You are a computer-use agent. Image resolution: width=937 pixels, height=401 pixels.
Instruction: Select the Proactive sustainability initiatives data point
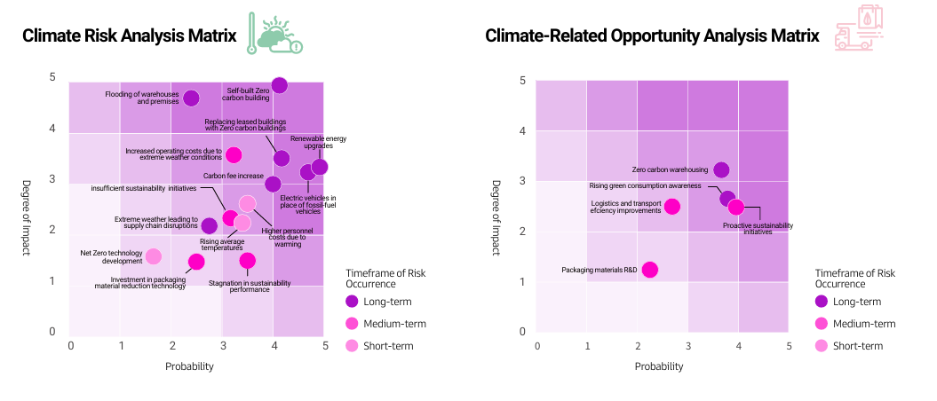pyautogui.click(x=736, y=208)
